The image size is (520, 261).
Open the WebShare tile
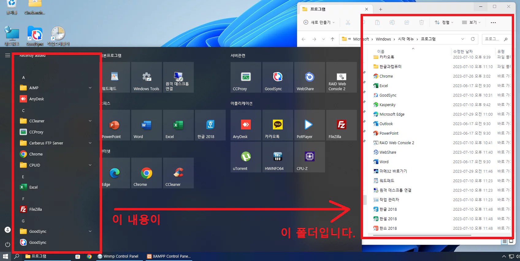(309, 77)
